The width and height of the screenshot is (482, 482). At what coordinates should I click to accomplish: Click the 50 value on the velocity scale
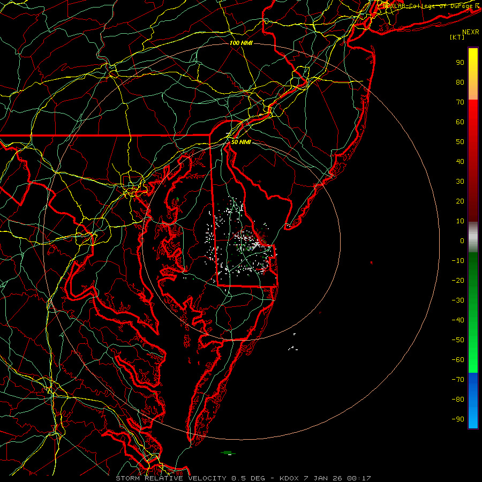460,142
